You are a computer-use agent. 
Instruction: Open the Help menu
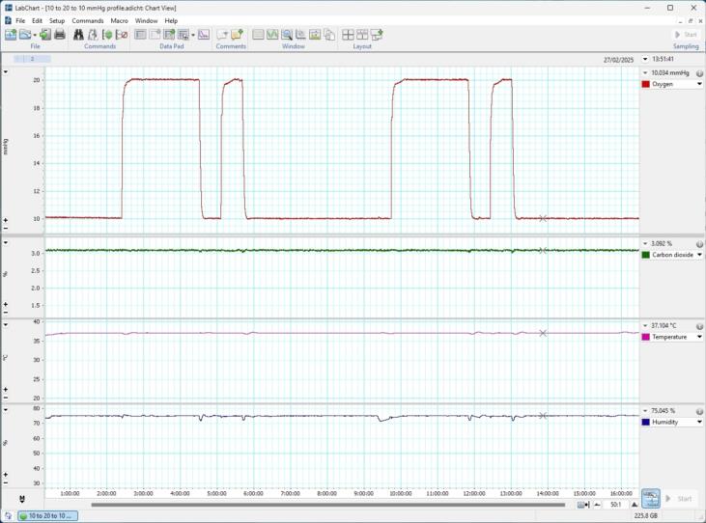click(x=171, y=20)
